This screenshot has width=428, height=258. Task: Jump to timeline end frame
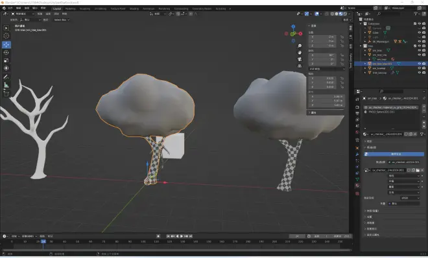[191, 236]
